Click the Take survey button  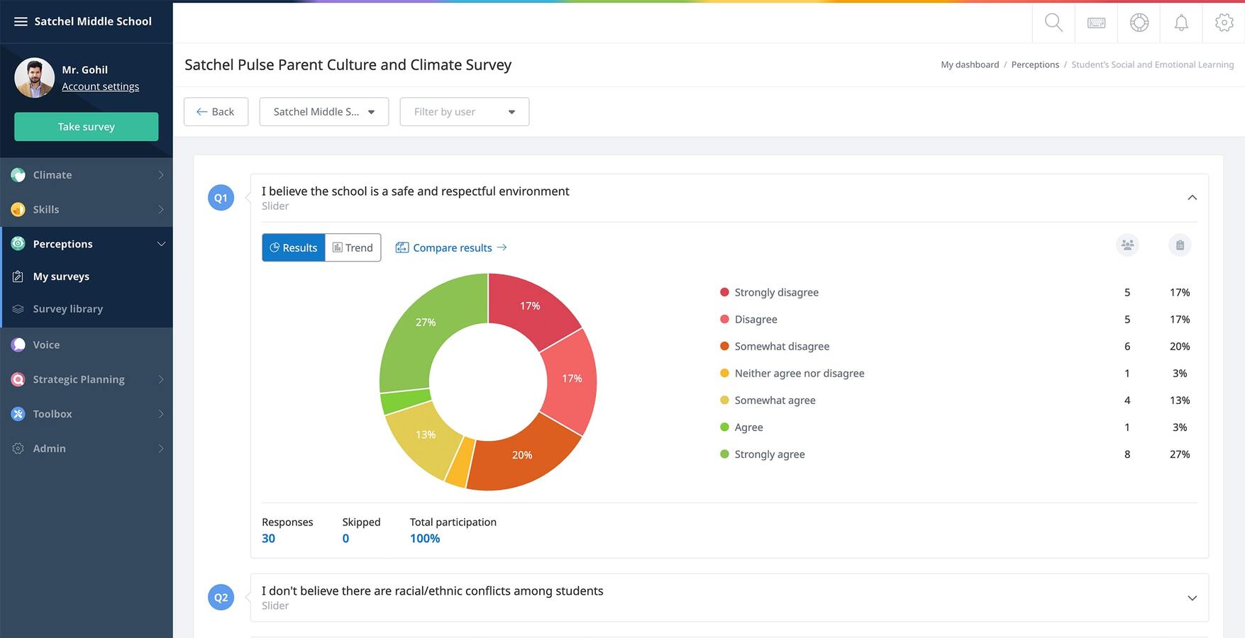[x=87, y=127]
